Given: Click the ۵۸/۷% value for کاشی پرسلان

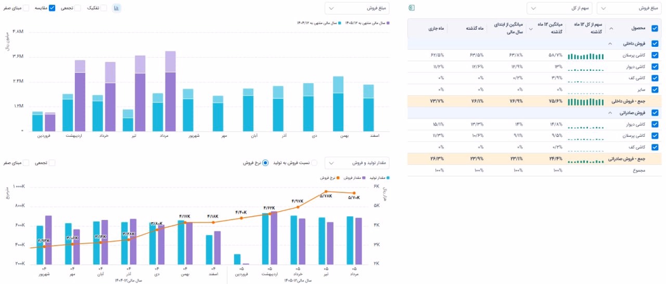Looking at the screenshot, I should tap(556, 55).
